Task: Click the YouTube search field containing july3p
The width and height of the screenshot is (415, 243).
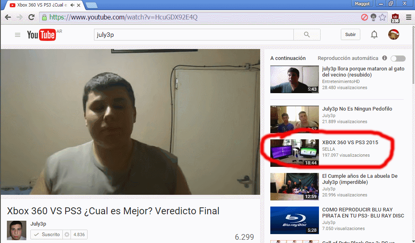Action: 194,35
